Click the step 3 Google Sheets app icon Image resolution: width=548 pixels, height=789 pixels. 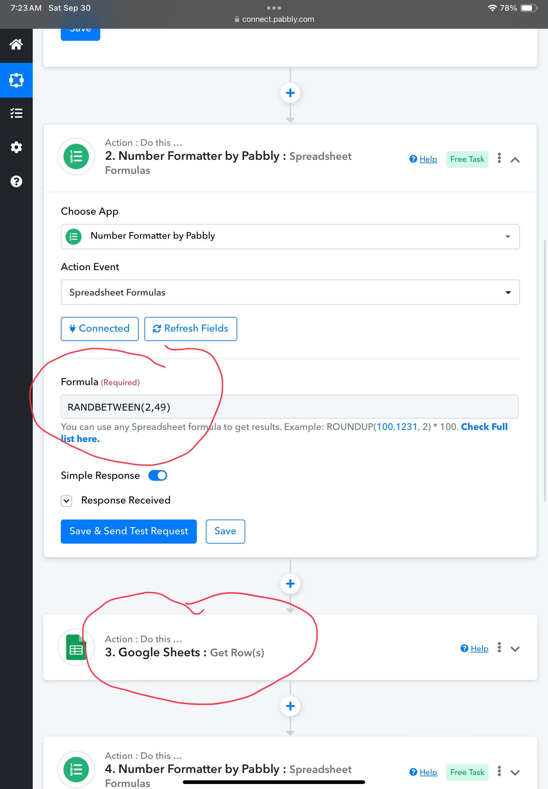(x=76, y=647)
